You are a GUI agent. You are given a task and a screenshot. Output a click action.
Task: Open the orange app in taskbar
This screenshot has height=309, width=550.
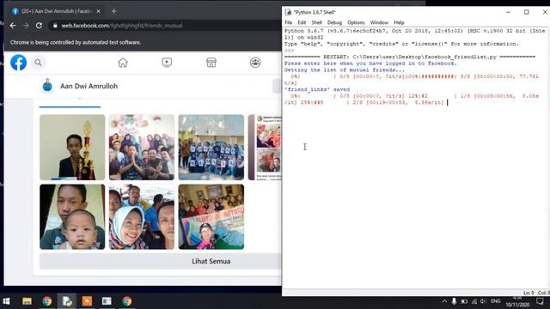click(87, 301)
